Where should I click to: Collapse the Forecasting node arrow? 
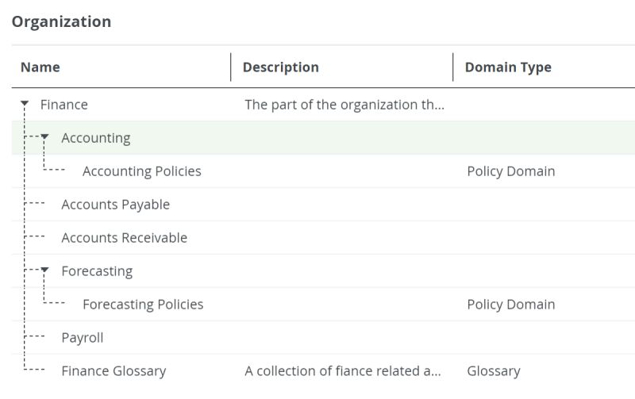click(45, 270)
